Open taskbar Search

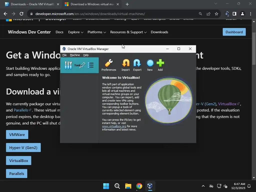(117, 186)
